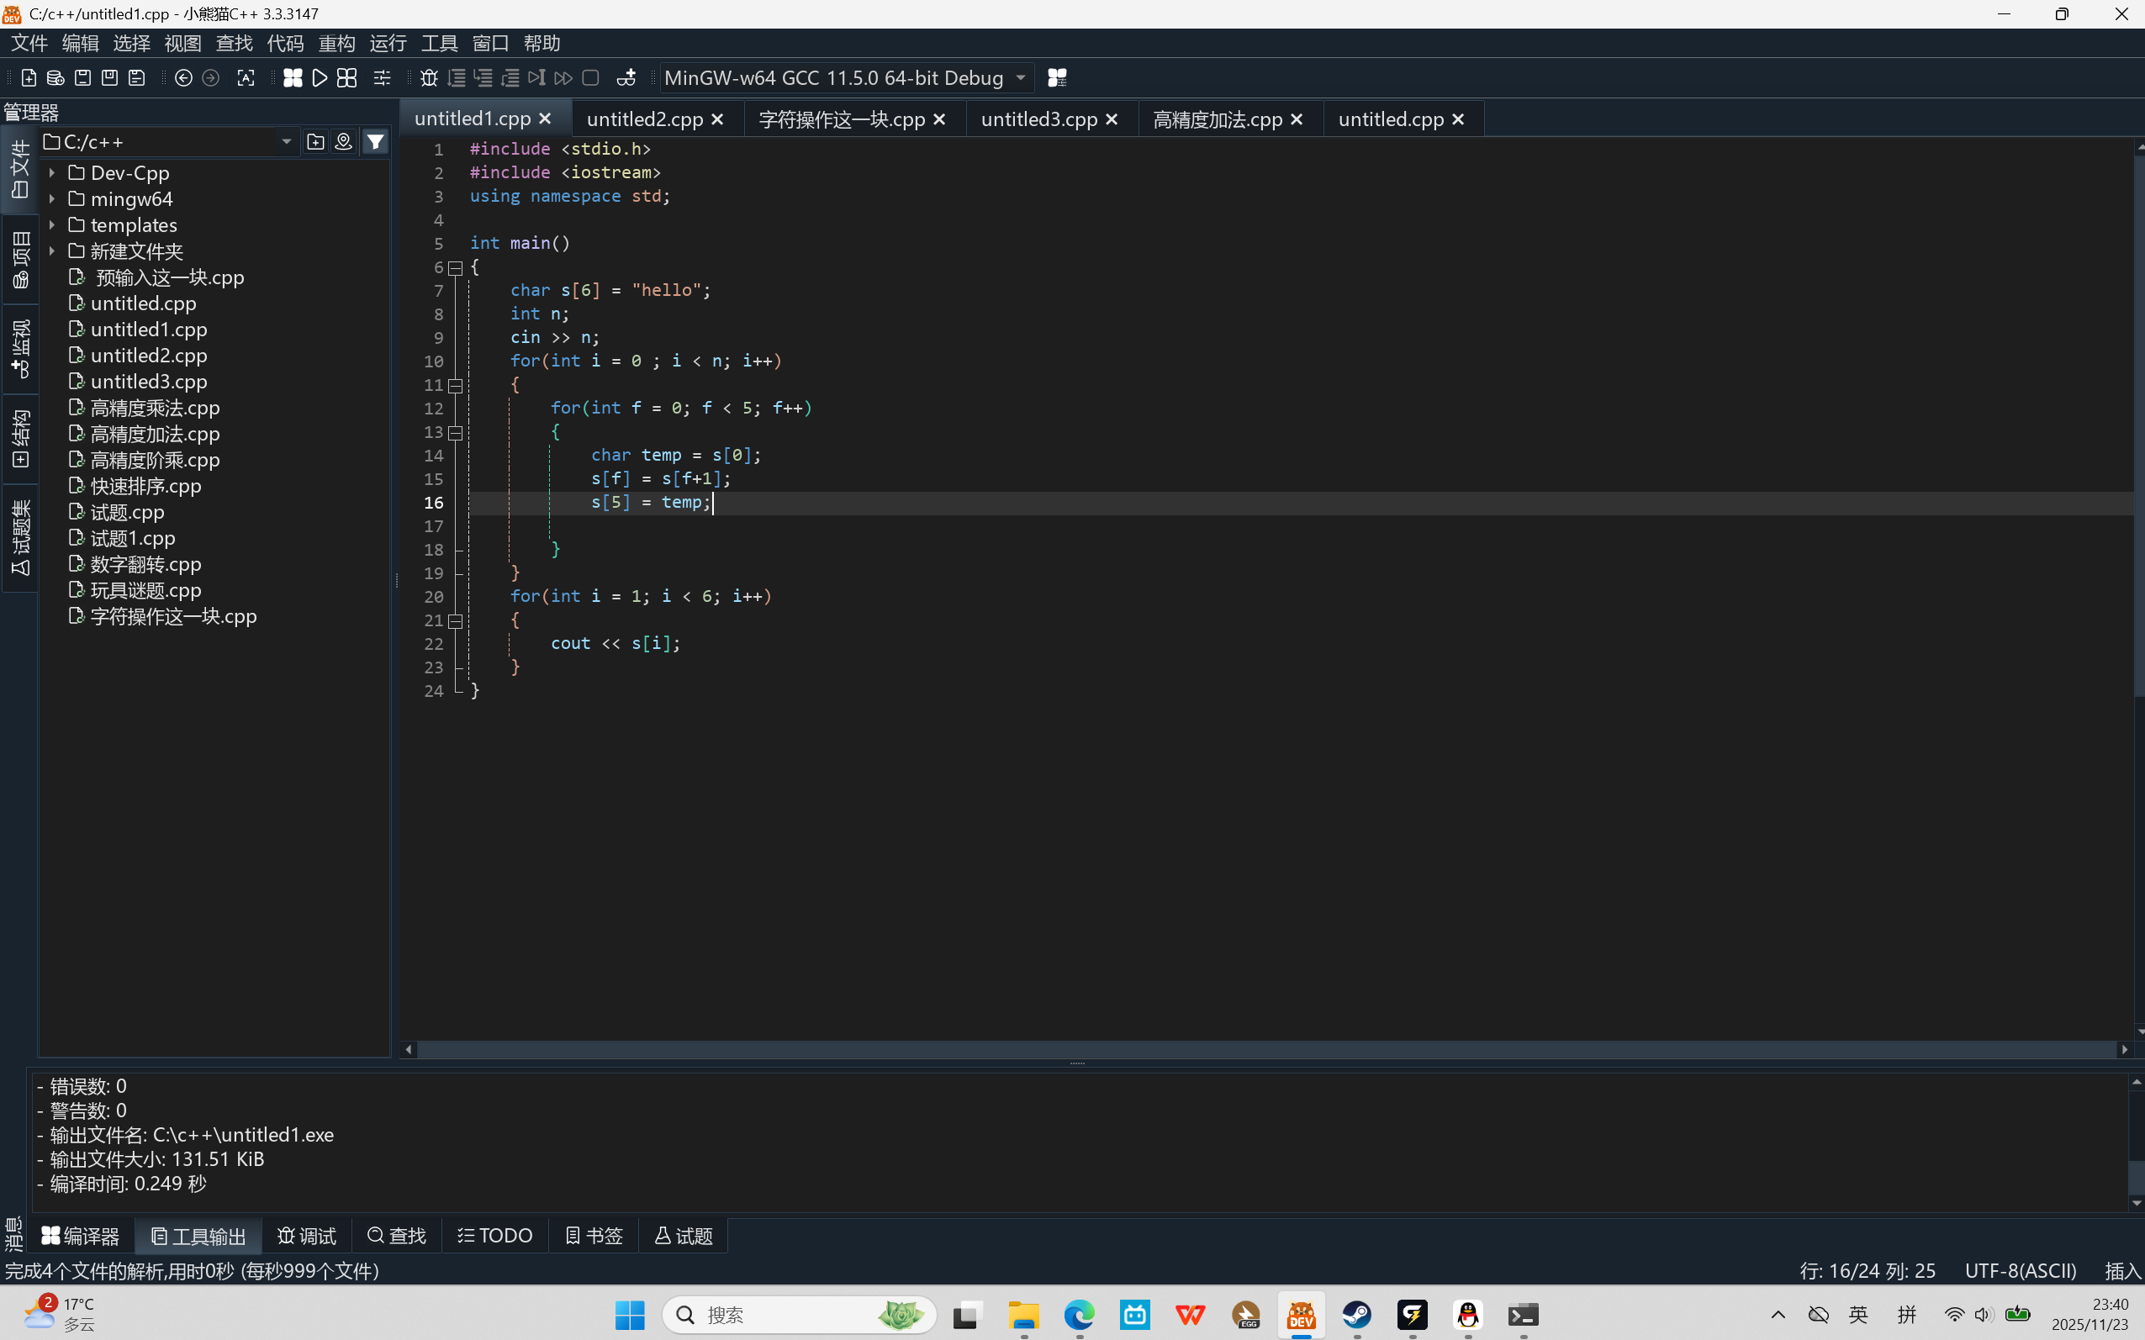The image size is (2145, 1340).
Task: Open 高精度乘法.cpp from file tree
Action: click(x=155, y=408)
